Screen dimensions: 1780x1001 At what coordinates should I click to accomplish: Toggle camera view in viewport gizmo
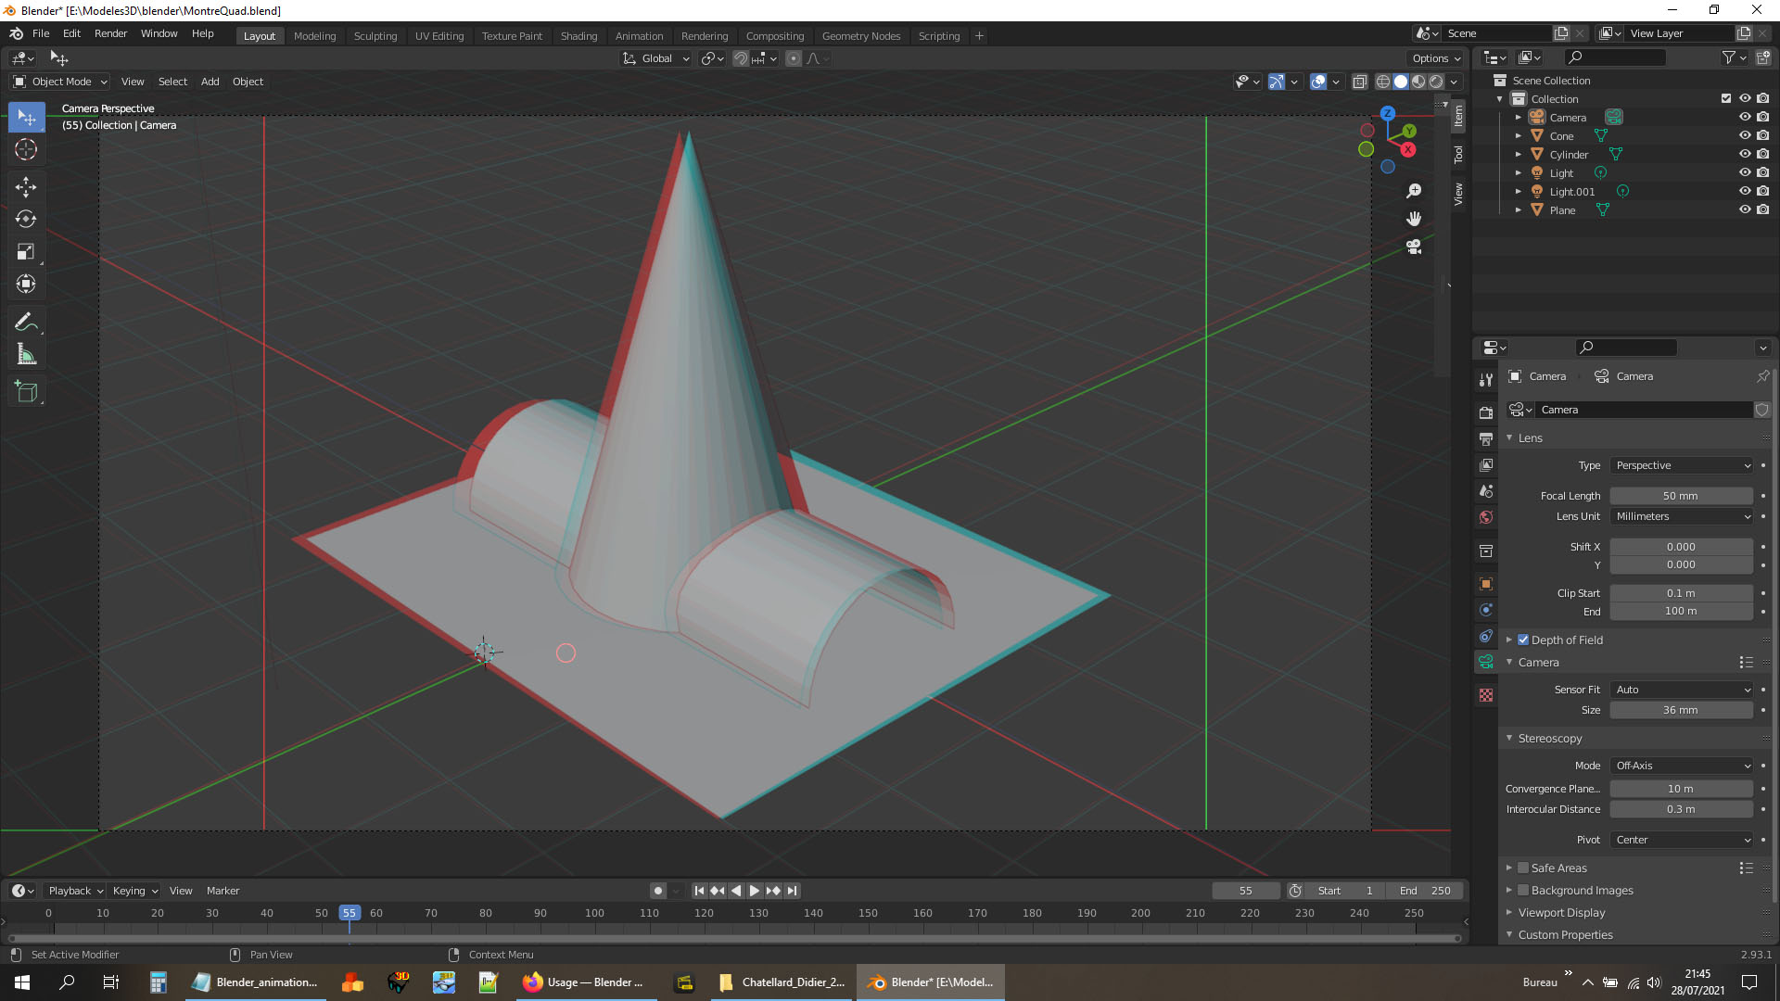point(1414,247)
